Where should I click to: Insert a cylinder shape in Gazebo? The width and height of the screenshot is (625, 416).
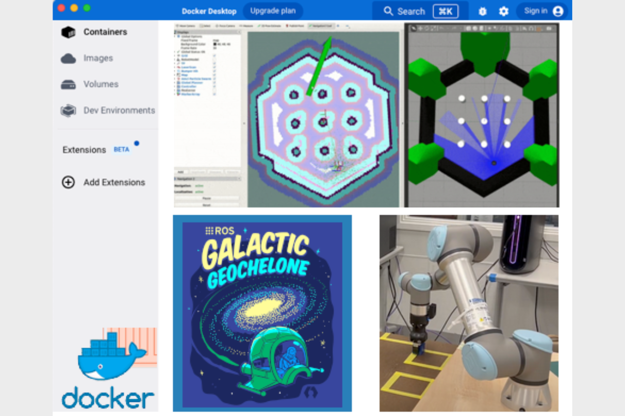(x=481, y=28)
